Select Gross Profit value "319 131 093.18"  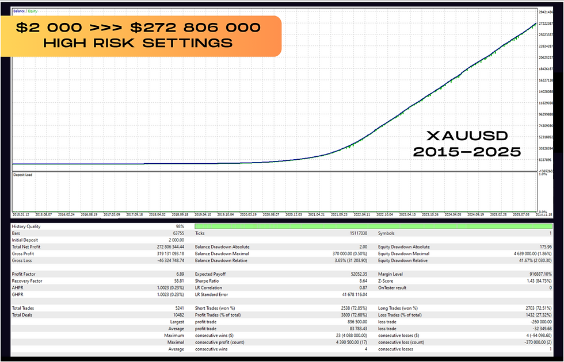170,254
